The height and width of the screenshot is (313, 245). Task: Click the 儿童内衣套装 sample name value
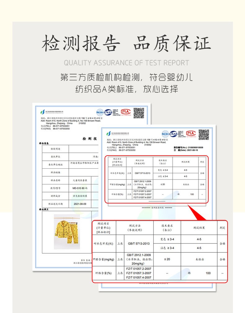coord(80,180)
